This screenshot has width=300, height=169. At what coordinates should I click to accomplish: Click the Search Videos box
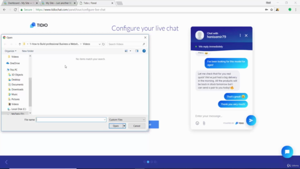[127, 44]
